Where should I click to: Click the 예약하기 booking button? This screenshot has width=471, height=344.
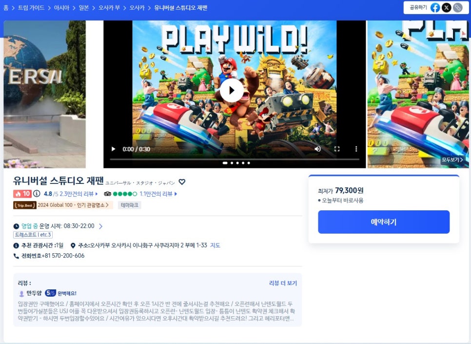384,222
